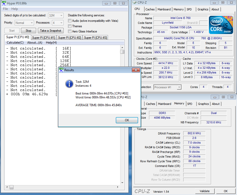Click the Multiplier value x 22.0

[x=166, y=68]
